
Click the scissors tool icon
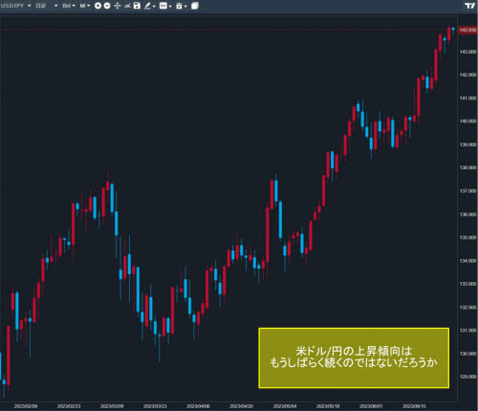(x=127, y=6)
